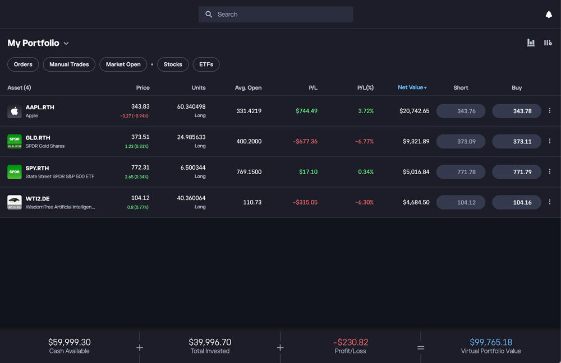This screenshot has width=561, height=363.
Task: Short AAPL.RTH at 343.76
Action: point(461,111)
